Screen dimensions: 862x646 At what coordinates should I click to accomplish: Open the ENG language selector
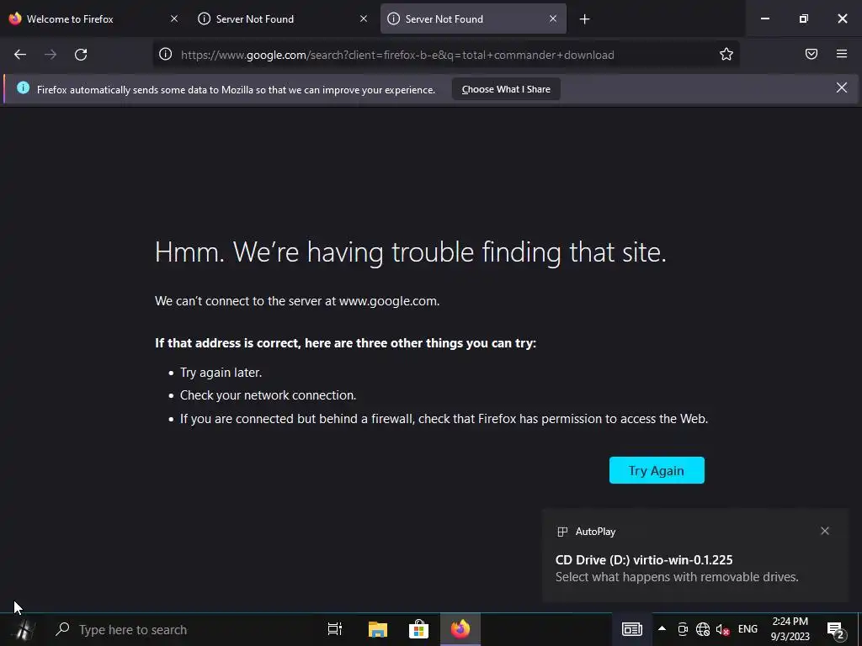[x=748, y=629]
